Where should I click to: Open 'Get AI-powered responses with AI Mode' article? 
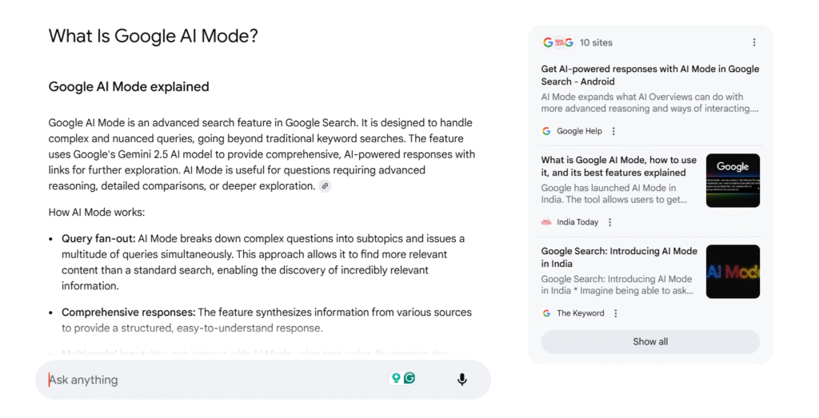[650, 75]
